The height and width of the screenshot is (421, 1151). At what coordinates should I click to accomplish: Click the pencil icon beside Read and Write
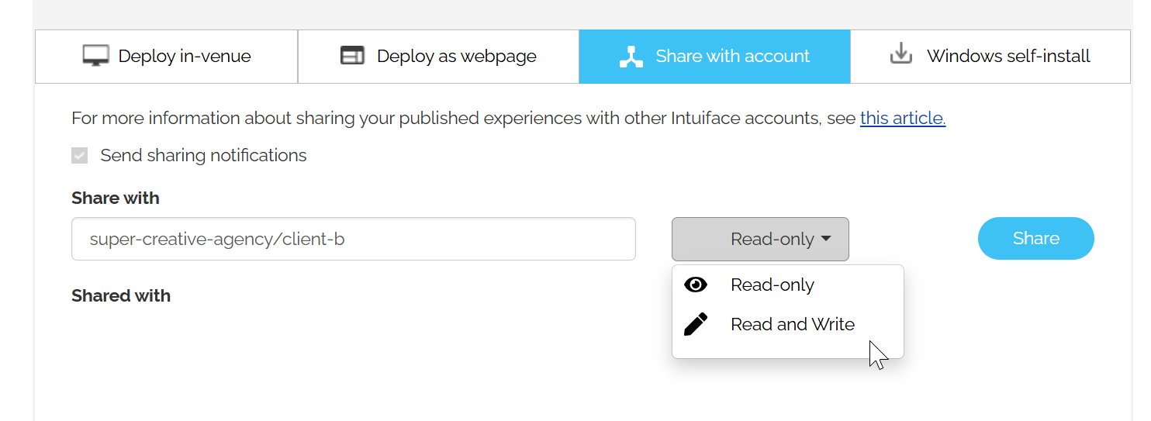pyautogui.click(x=696, y=324)
